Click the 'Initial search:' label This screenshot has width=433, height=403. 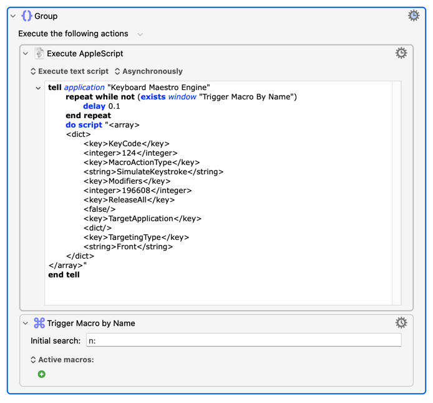click(x=56, y=341)
